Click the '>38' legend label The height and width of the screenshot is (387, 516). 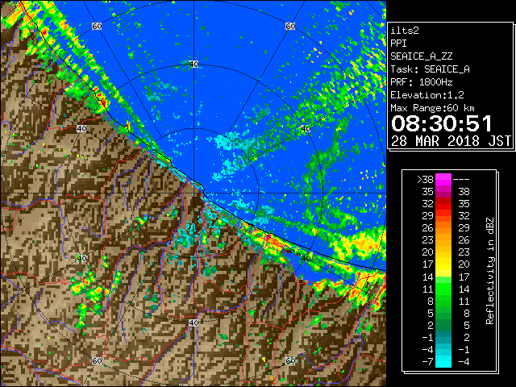coord(425,180)
